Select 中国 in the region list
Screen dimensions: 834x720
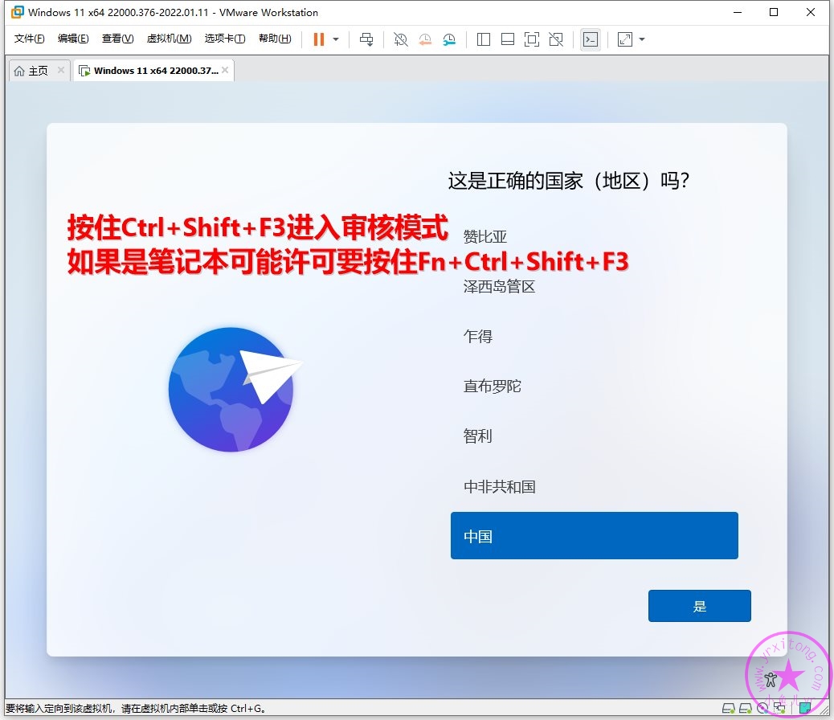[594, 536]
